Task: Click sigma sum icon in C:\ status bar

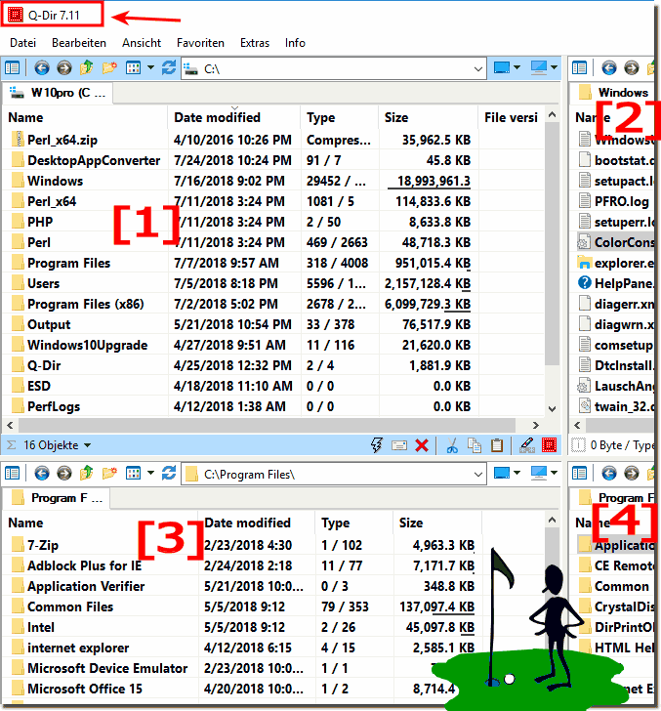Action: [x=12, y=445]
